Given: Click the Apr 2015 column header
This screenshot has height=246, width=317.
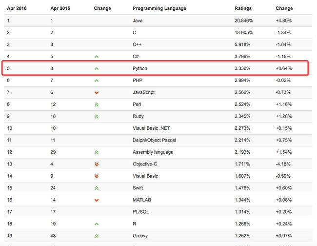Looking at the screenshot, I should 60,8.
